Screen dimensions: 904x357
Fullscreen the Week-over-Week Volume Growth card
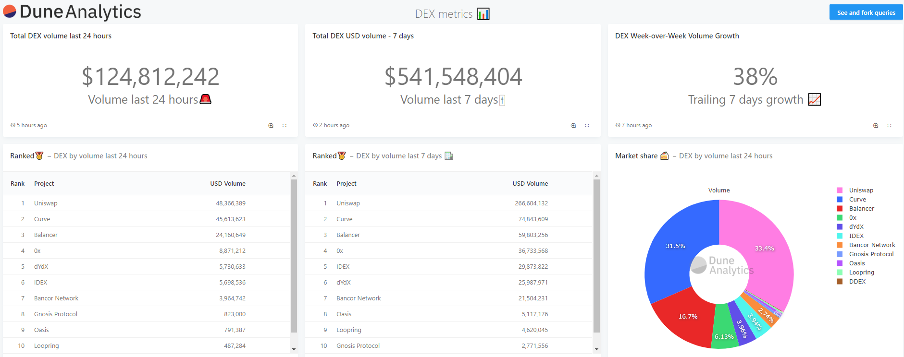click(889, 126)
